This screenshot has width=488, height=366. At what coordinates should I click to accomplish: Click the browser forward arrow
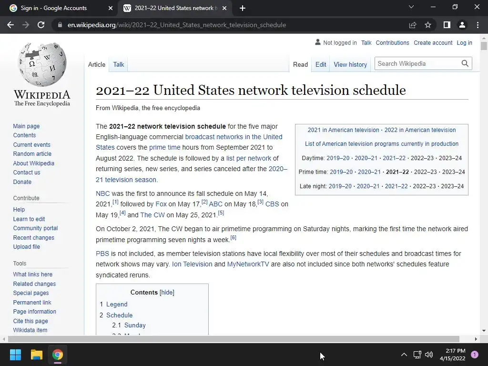26,25
